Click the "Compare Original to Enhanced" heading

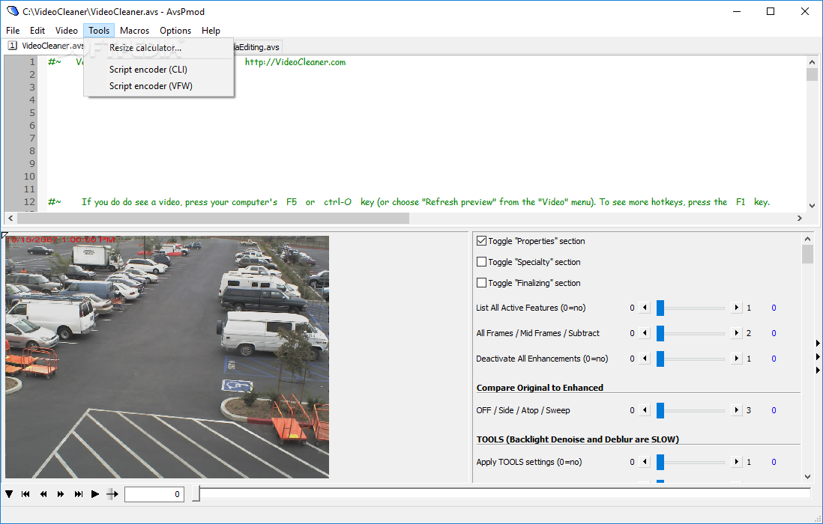540,388
